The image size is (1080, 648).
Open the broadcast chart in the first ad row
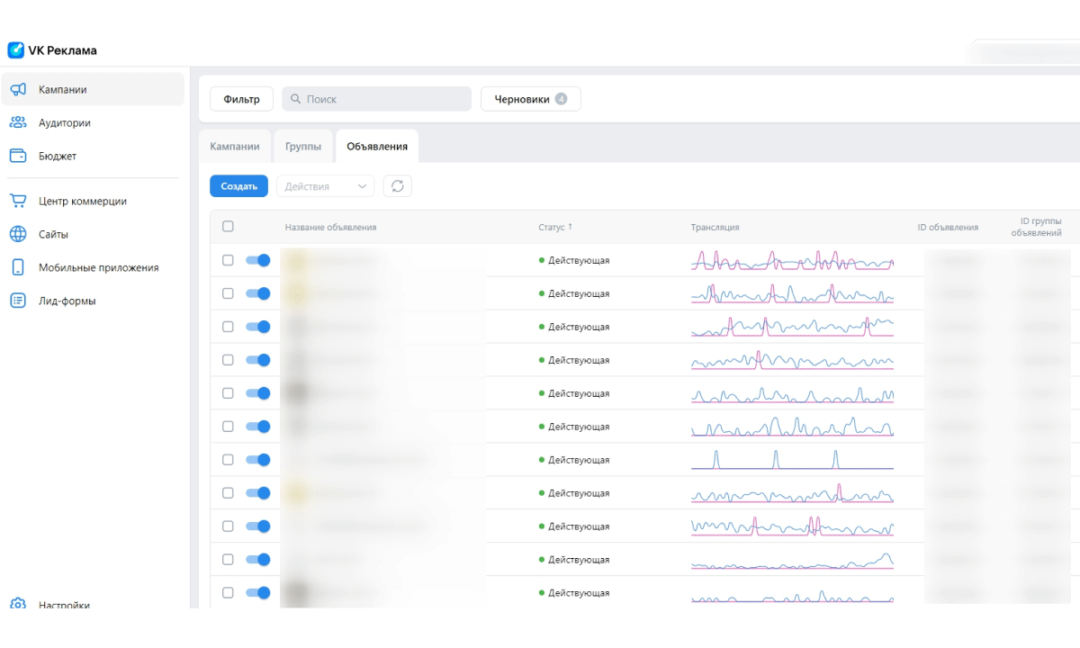792,260
